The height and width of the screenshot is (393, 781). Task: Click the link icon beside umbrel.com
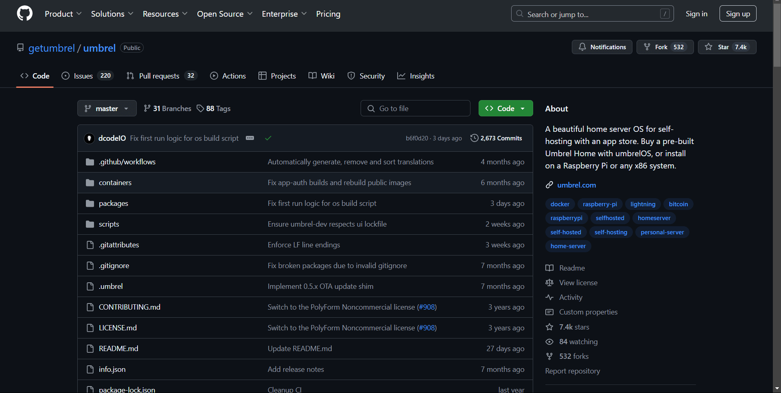coord(549,185)
